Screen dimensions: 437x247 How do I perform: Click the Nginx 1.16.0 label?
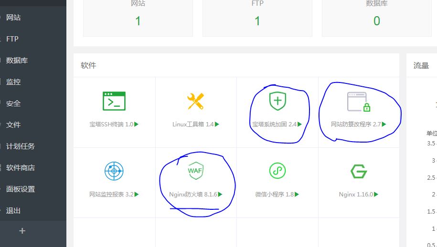[356, 195]
